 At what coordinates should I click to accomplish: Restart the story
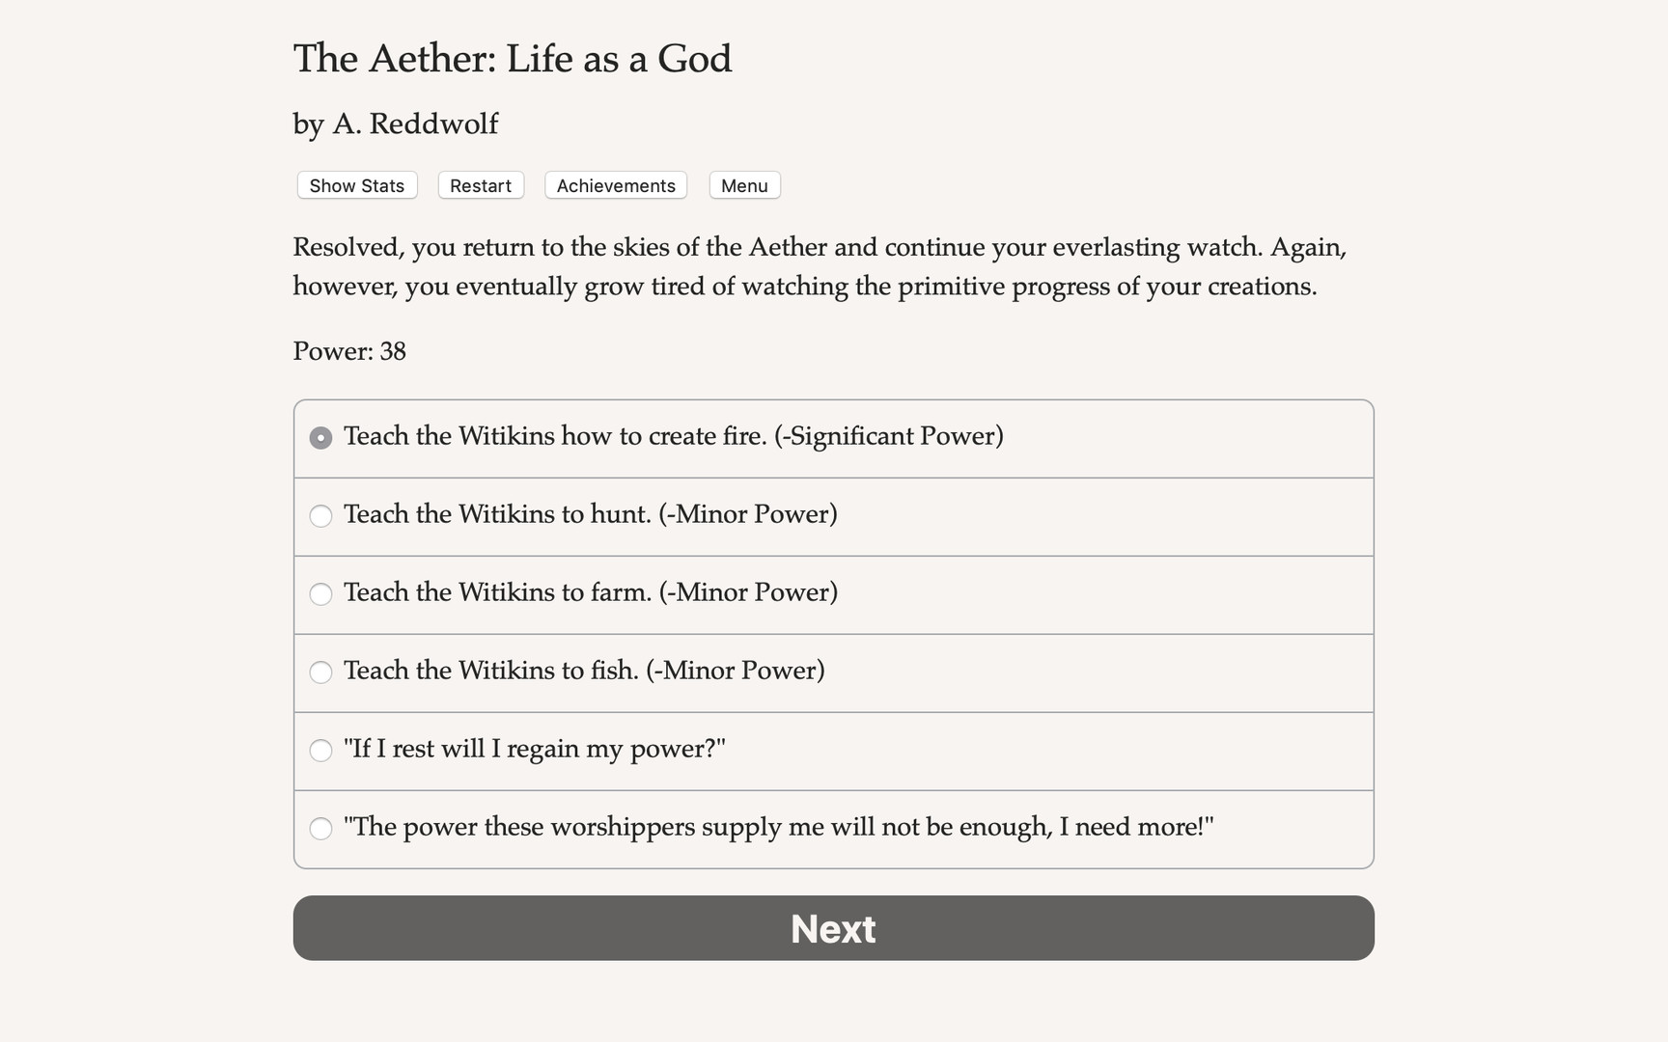[480, 185]
